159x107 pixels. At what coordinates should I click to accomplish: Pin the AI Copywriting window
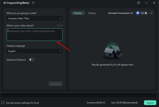(138, 3)
